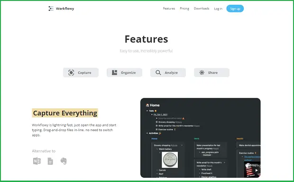Click the Share asterisk icon

(x=202, y=73)
